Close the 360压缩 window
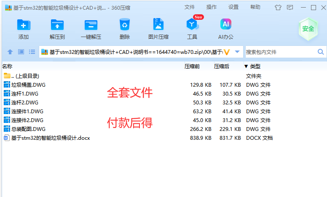Screen dimensions: 327x197 coord(324,8)
